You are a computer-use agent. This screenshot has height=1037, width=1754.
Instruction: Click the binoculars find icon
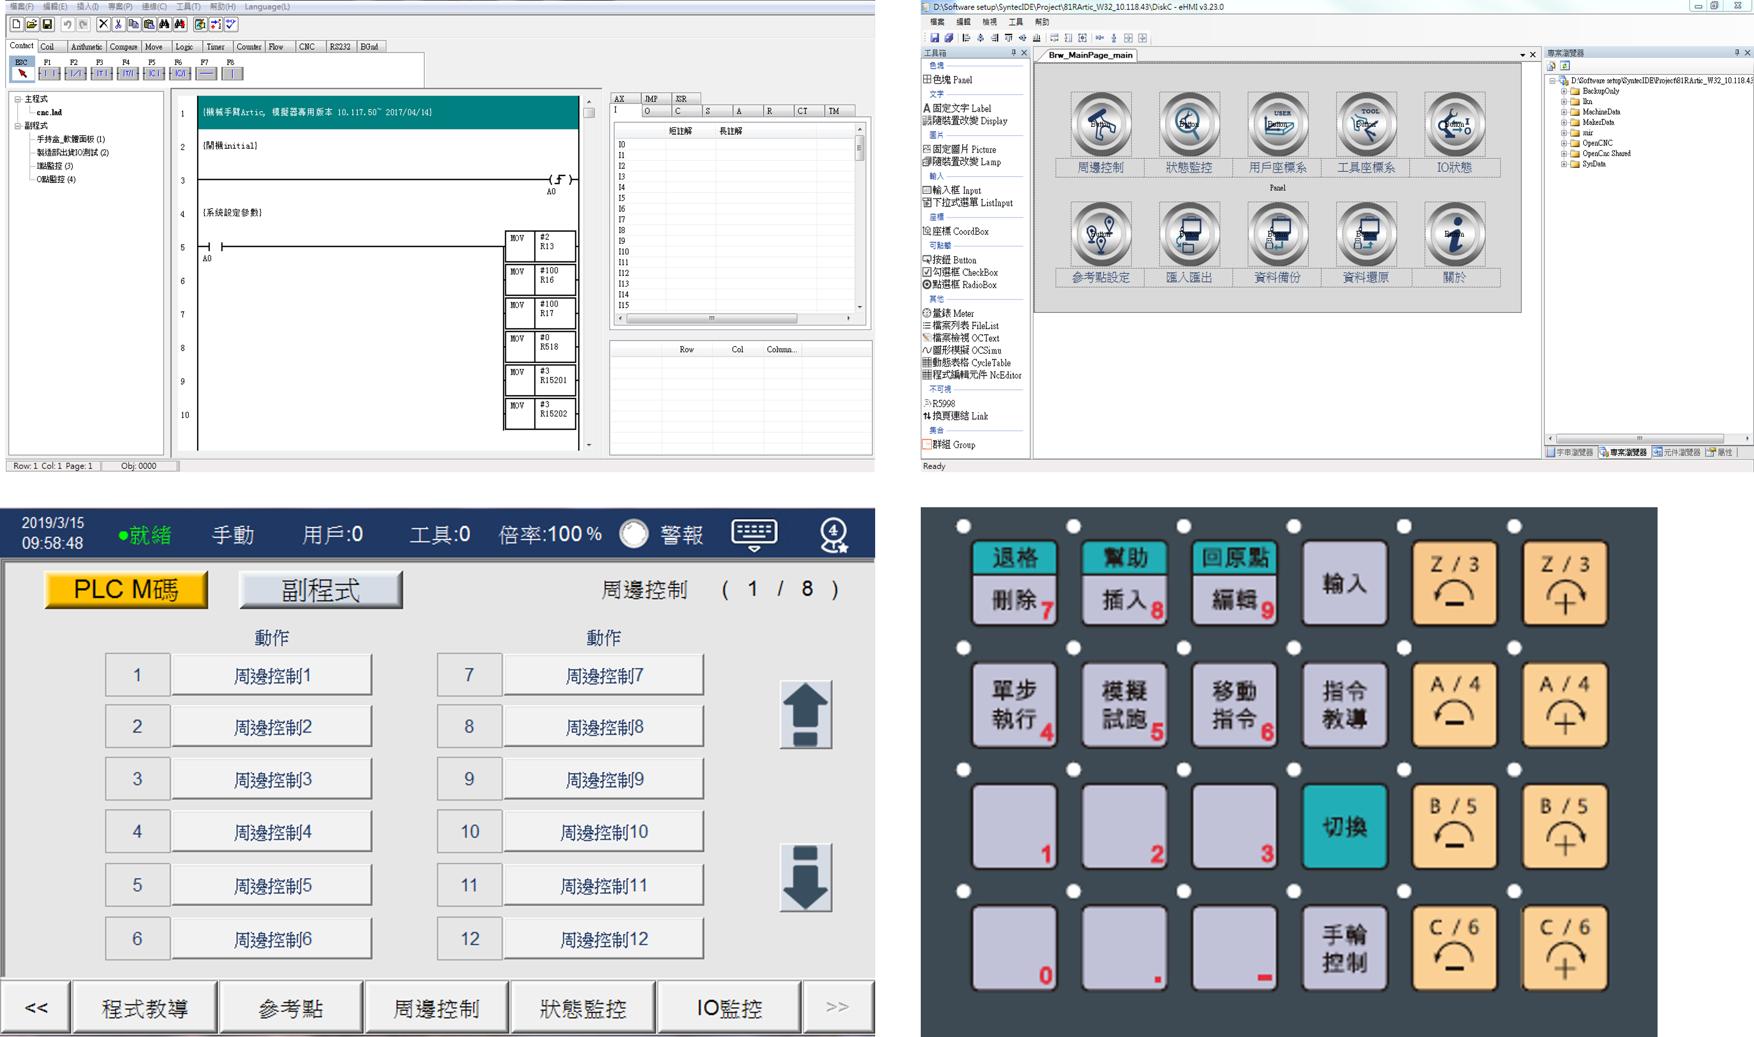point(164,25)
